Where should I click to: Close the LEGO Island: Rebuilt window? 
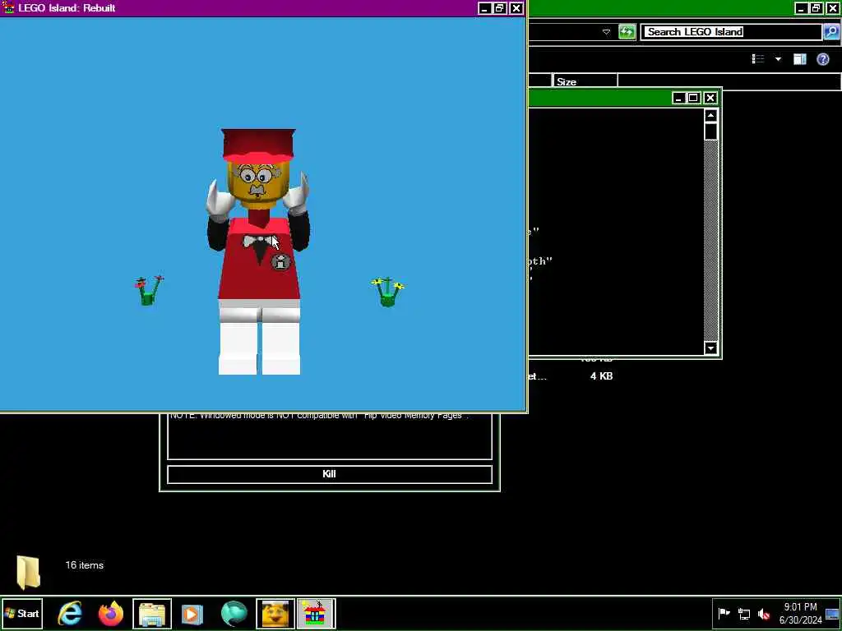tap(516, 8)
